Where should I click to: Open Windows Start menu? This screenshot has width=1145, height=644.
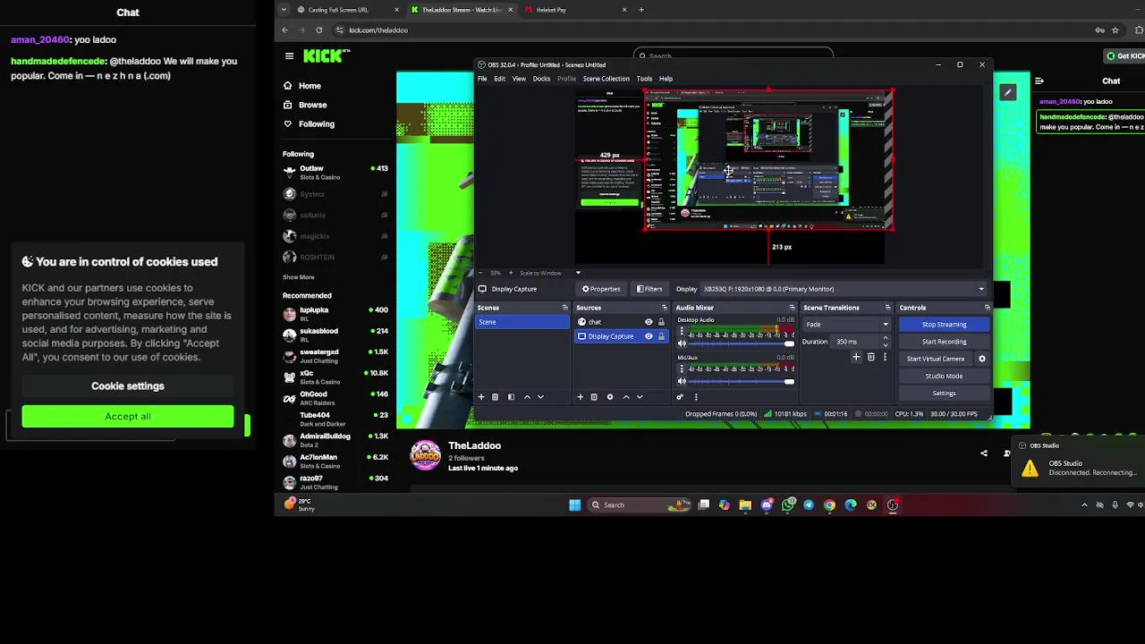point(574,505)
